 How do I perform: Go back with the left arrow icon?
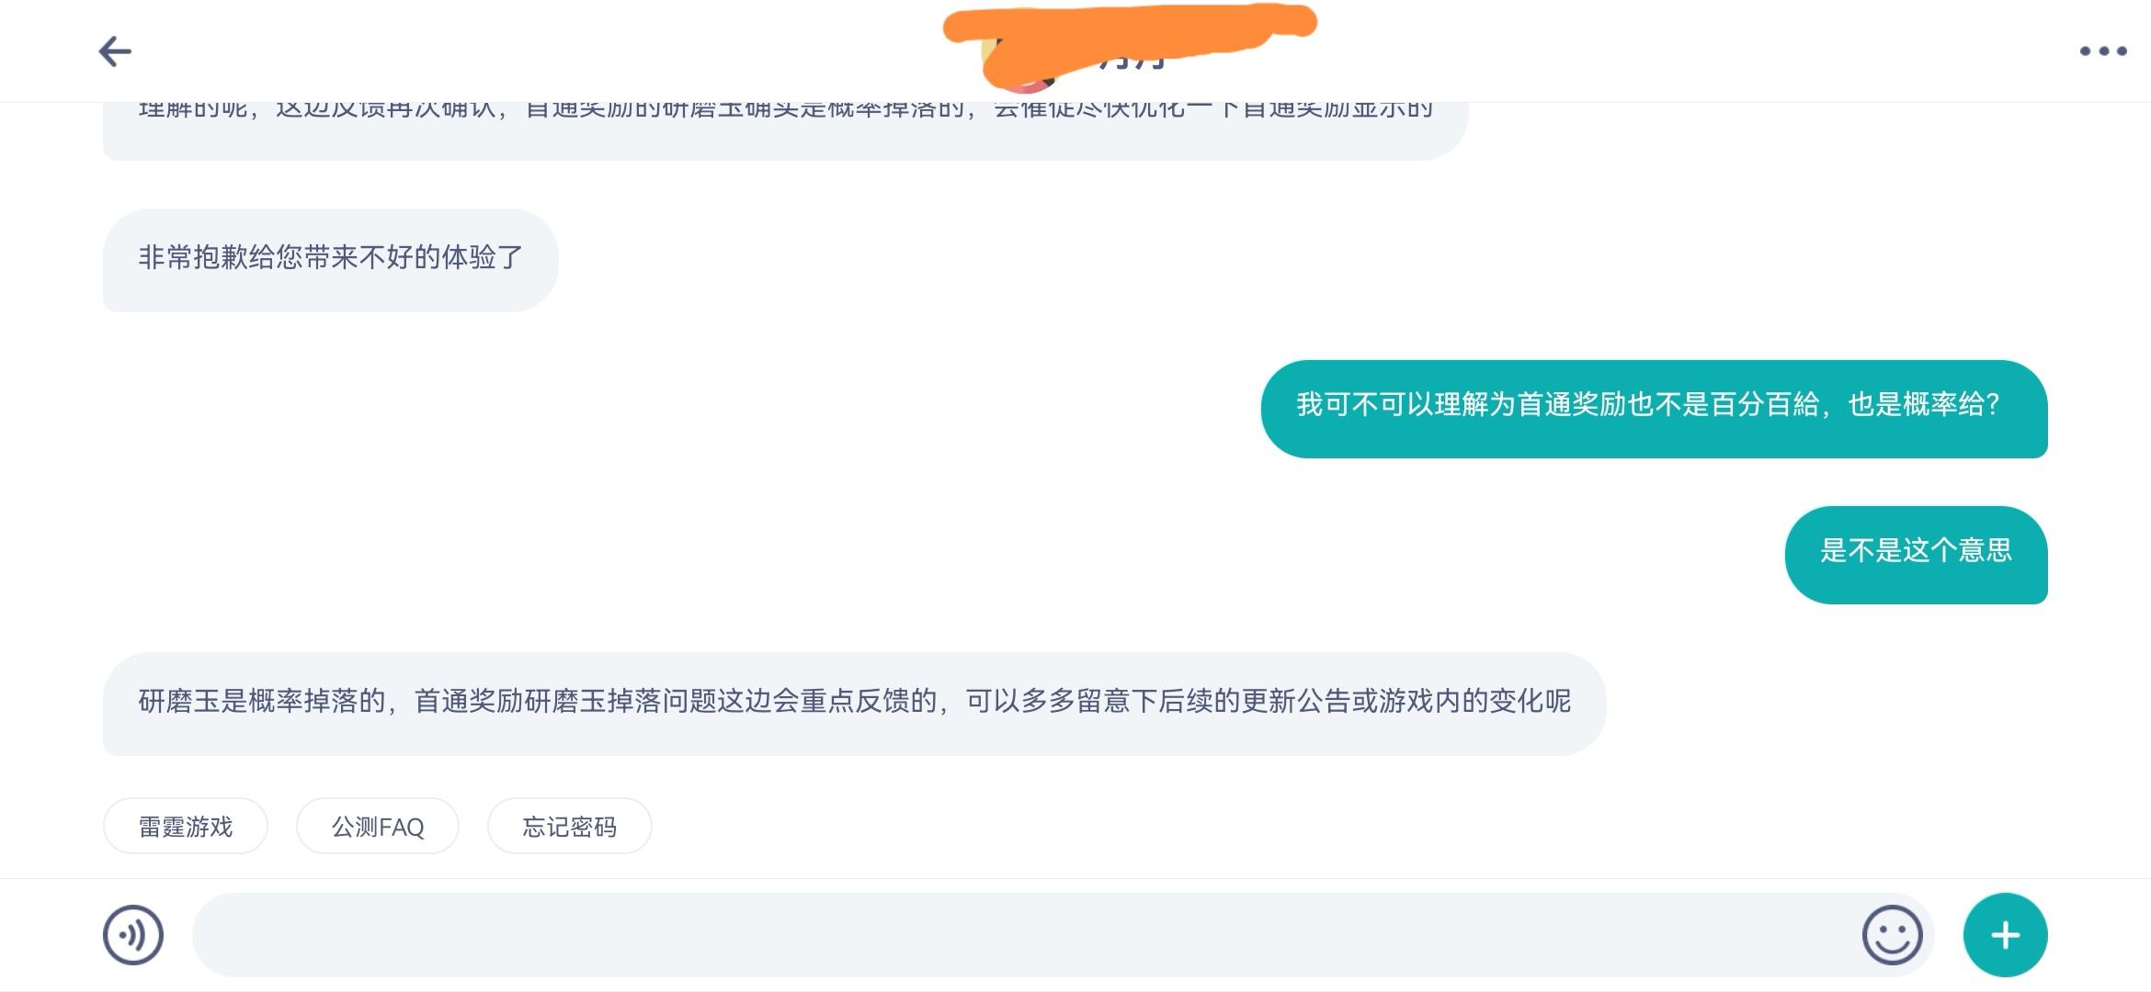click(x=115, y=51)
